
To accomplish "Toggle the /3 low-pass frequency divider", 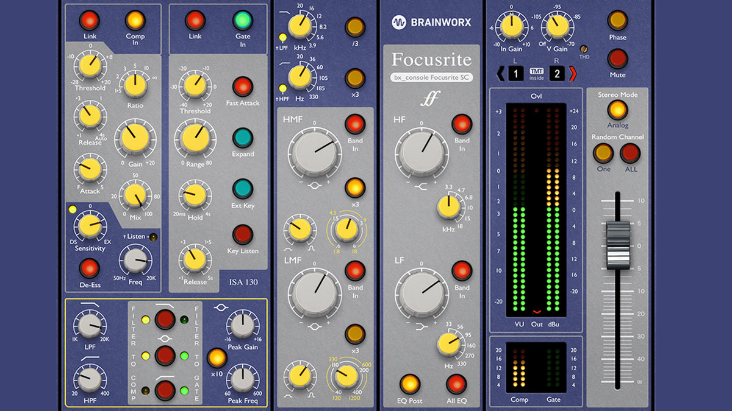I will [x=354, y=27].
